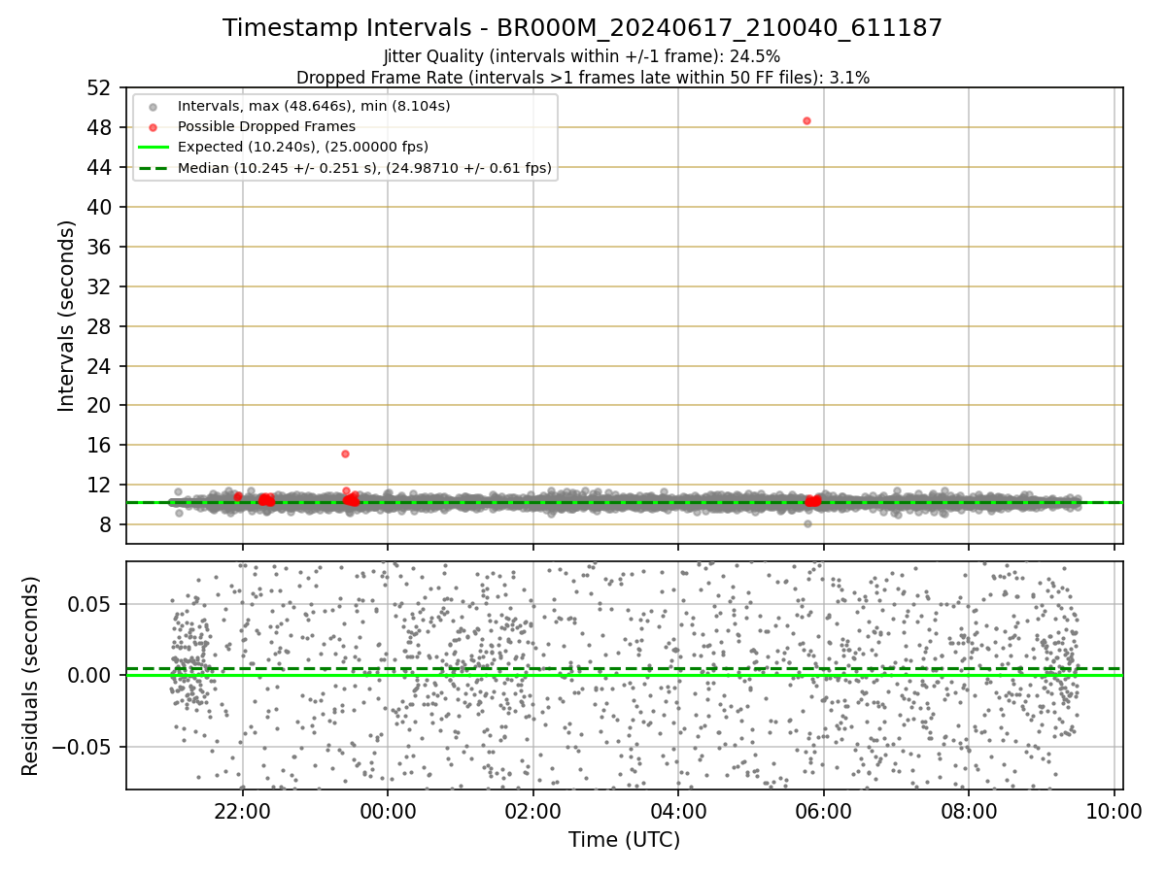1166x874 pixels.
Task: Click the 08:00 x-axis tick label
Action: pyautogui.click(x=969, y=810)
